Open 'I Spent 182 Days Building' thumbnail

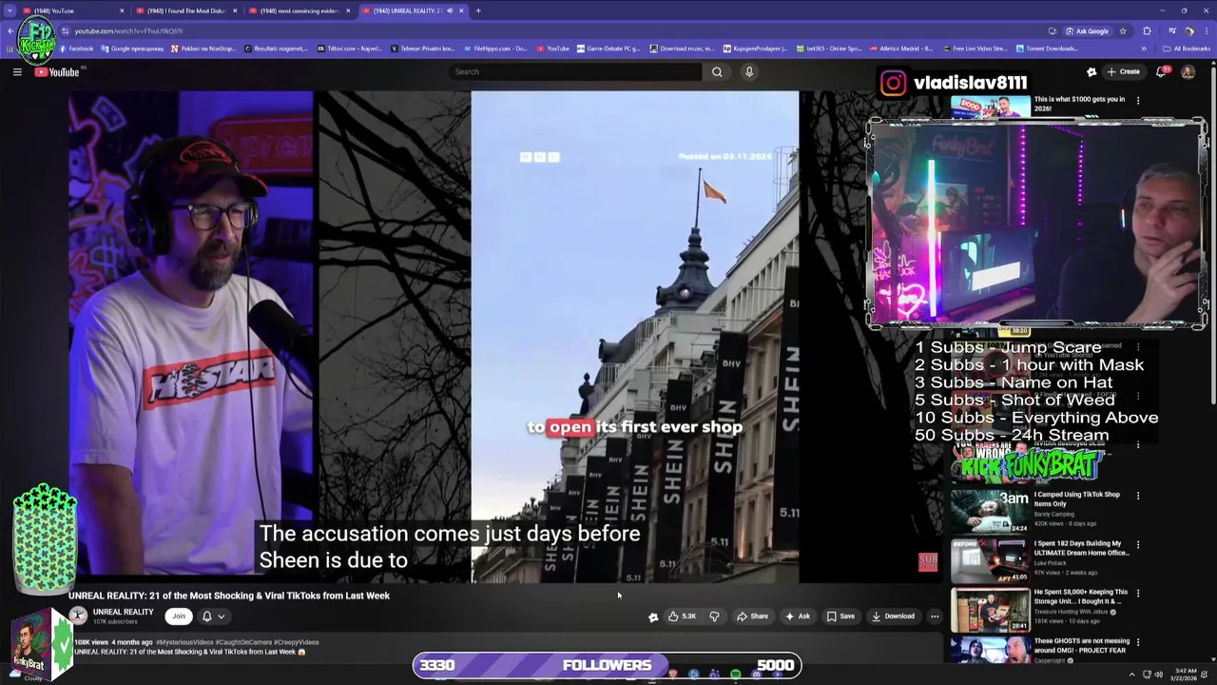(x=990, y=559)
